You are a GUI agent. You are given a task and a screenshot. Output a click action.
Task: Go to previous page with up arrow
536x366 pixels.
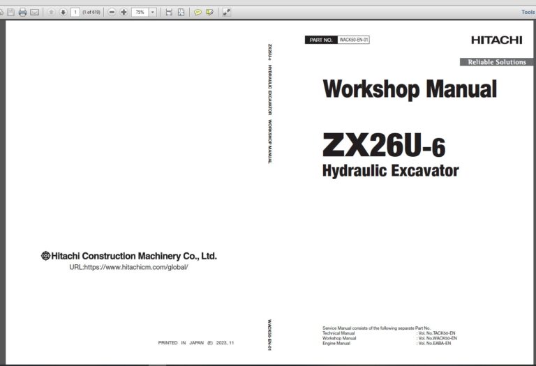51,12
